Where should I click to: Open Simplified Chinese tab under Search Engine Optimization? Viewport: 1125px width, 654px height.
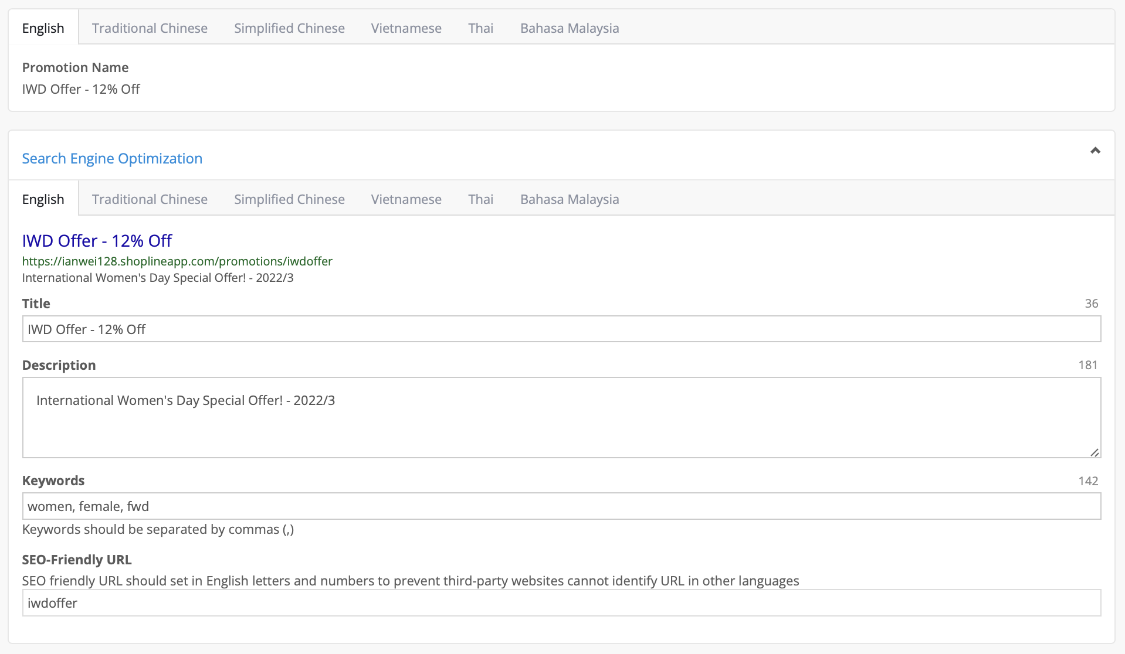pos(289,199)
